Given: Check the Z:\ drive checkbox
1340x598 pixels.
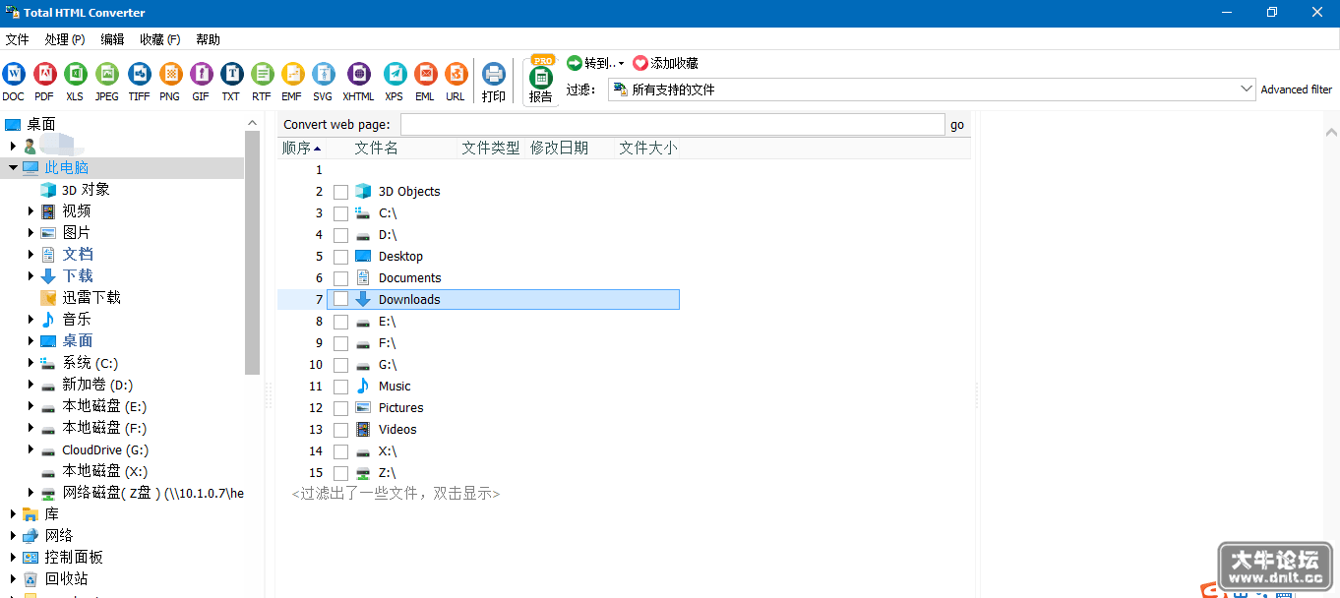Looking at the screenshot, I should (x=340, y=473).
